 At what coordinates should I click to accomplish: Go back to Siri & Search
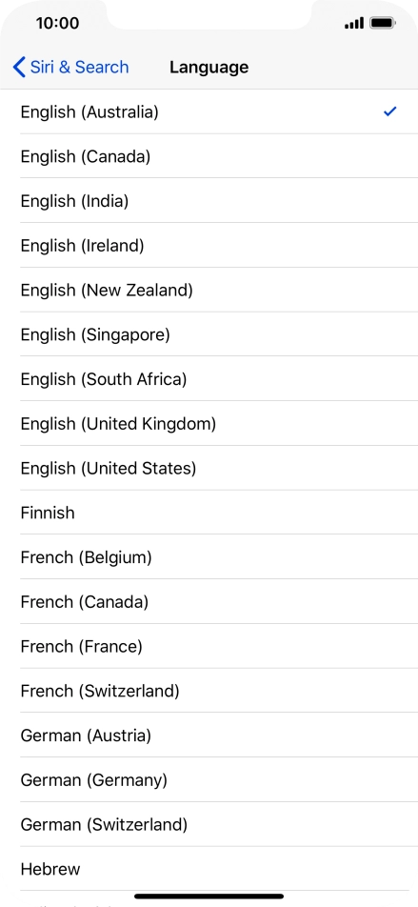pos(70,67)
